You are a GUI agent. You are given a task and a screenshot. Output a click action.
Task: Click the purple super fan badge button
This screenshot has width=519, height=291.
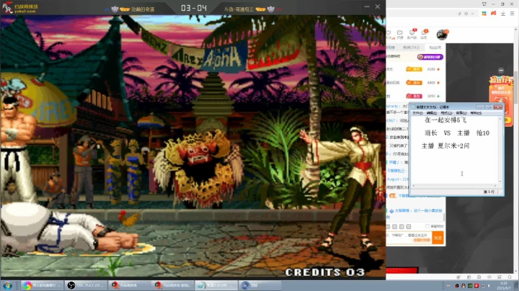tap(430, 57)
